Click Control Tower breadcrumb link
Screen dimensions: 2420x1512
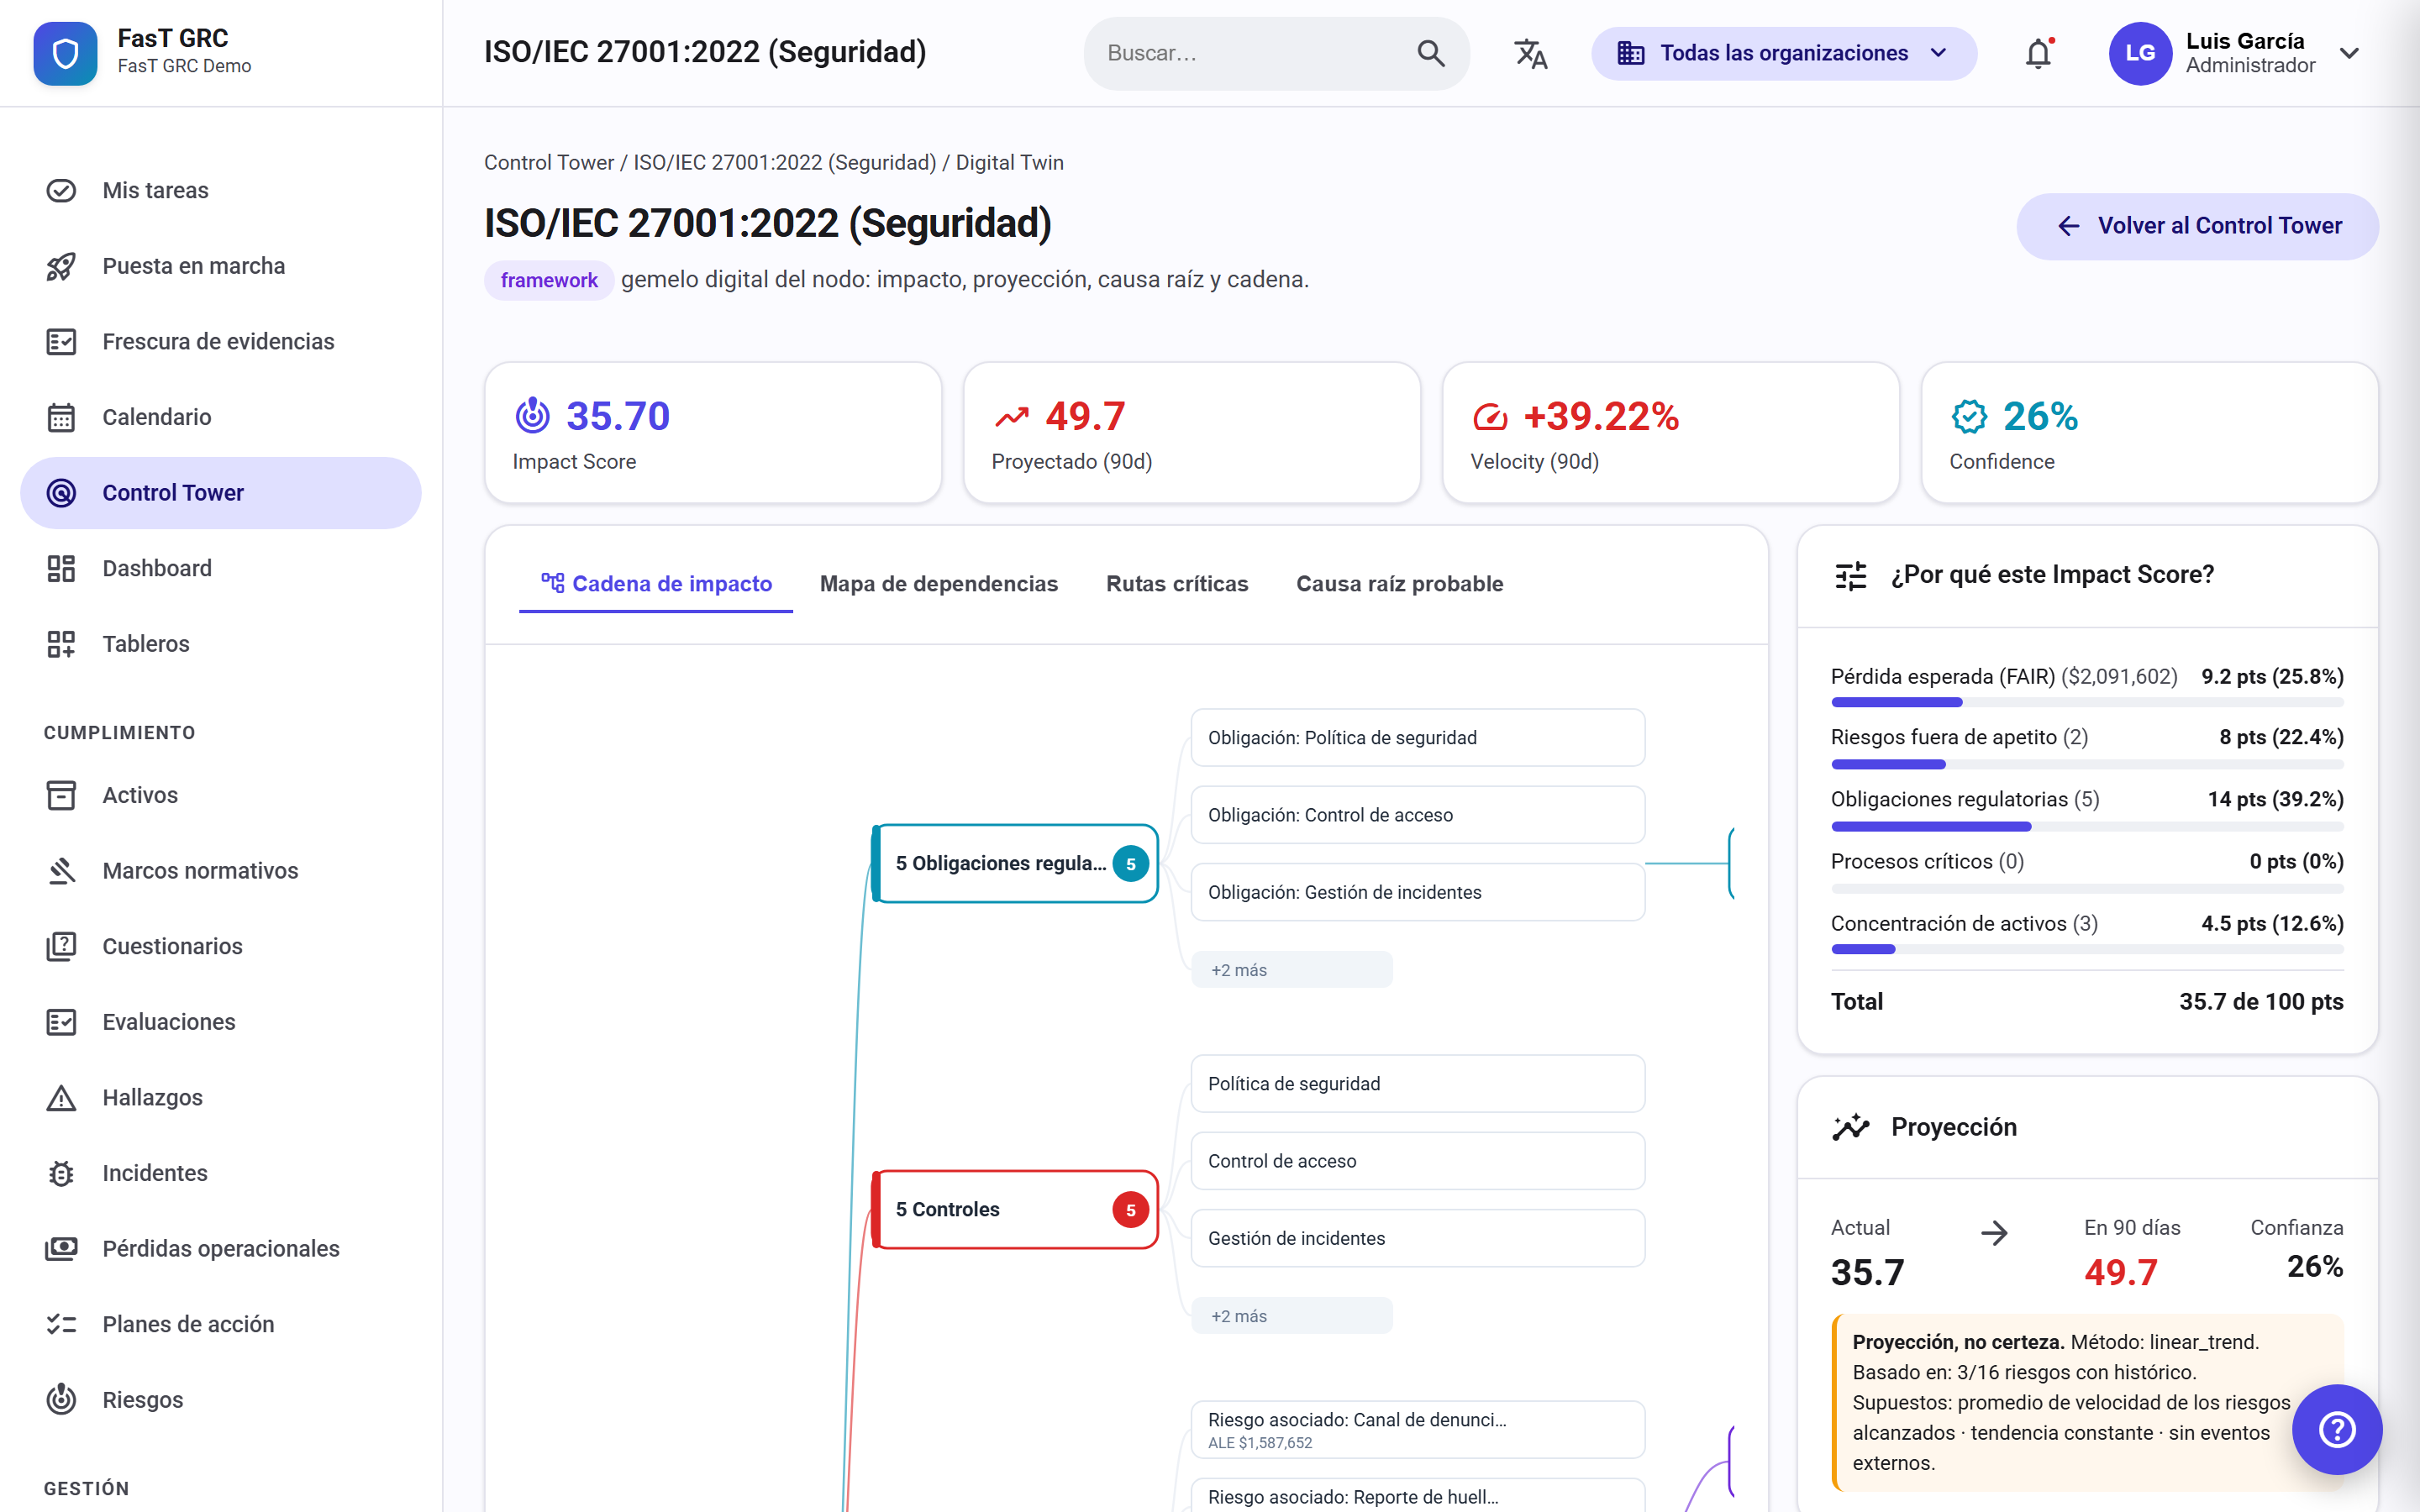point(549,163)
